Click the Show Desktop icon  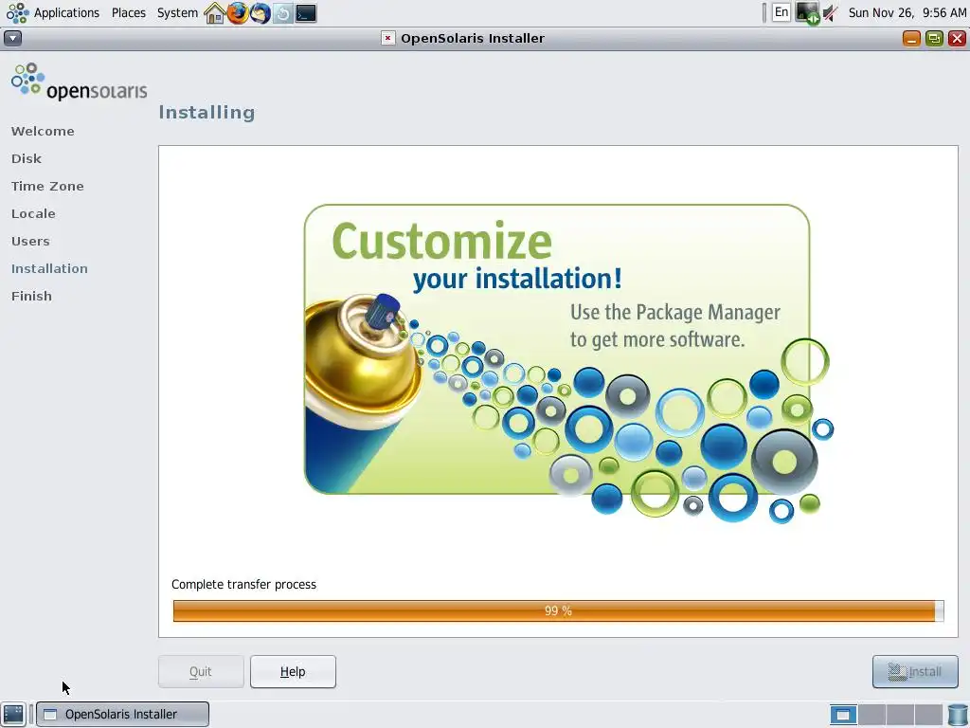(13, 715)
